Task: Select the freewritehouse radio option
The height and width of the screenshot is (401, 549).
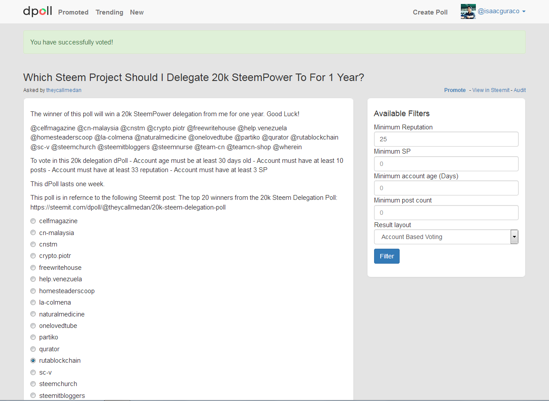Action: pos(33,268)
